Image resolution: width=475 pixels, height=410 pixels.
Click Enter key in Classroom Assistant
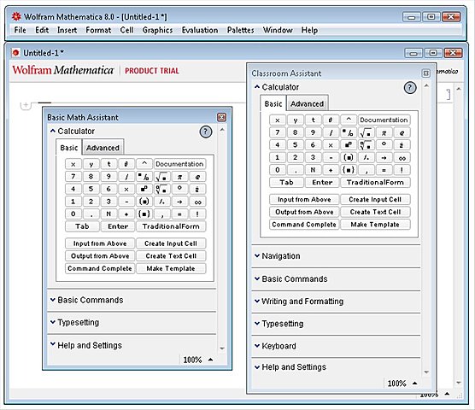pos(322,182)
